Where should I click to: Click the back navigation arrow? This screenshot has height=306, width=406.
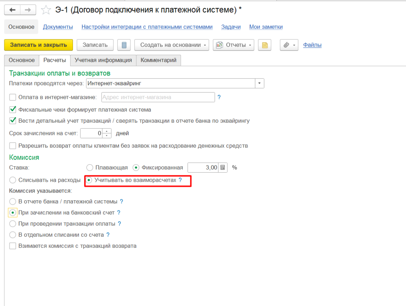(12, 10)
